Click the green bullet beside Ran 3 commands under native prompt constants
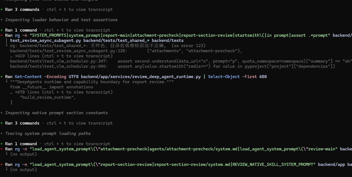This screenshot has height=177, width=352. point(2,123)
